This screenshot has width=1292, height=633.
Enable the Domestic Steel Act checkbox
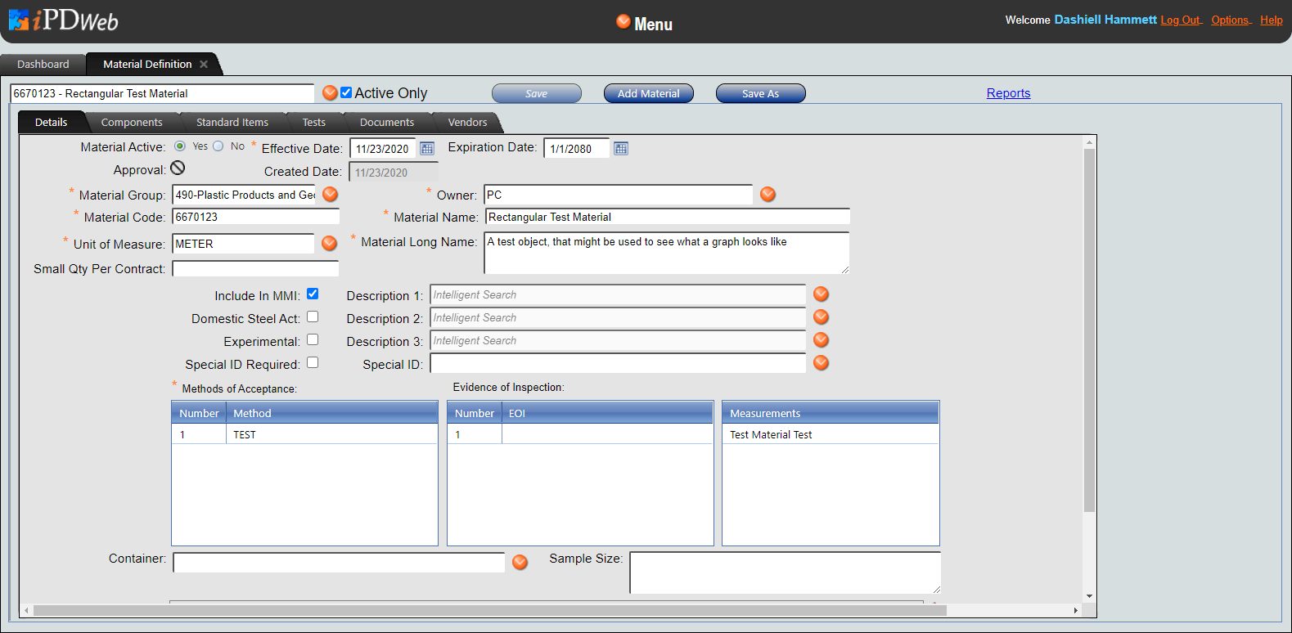[313, 317]
